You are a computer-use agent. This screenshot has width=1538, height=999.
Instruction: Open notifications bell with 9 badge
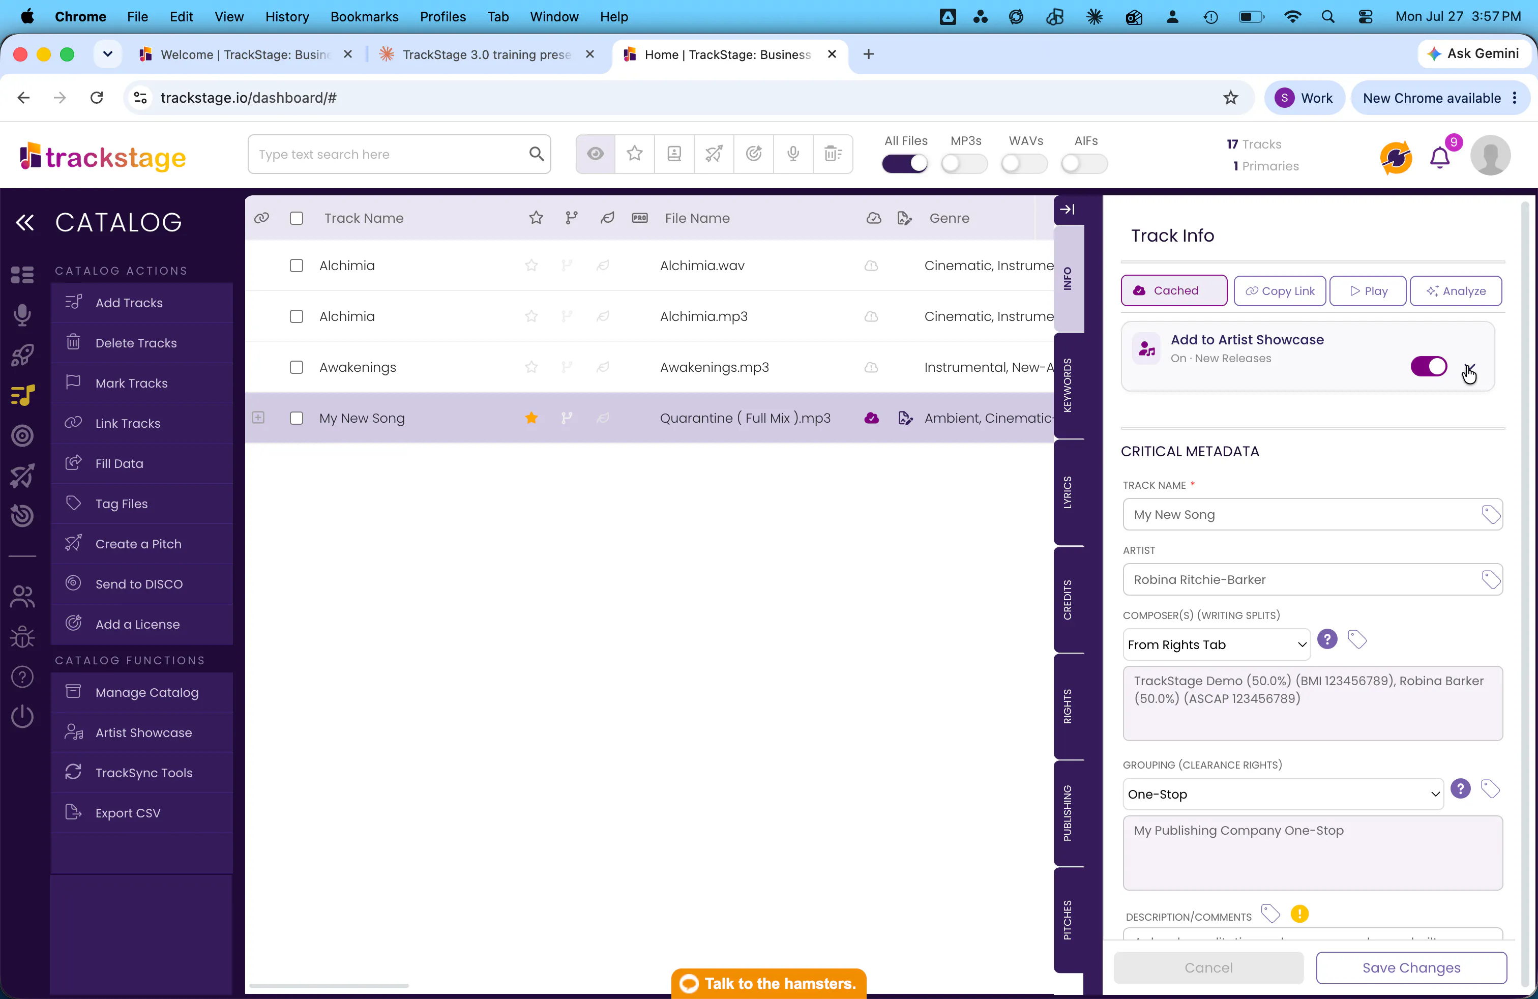click(x=1440, y=157)
